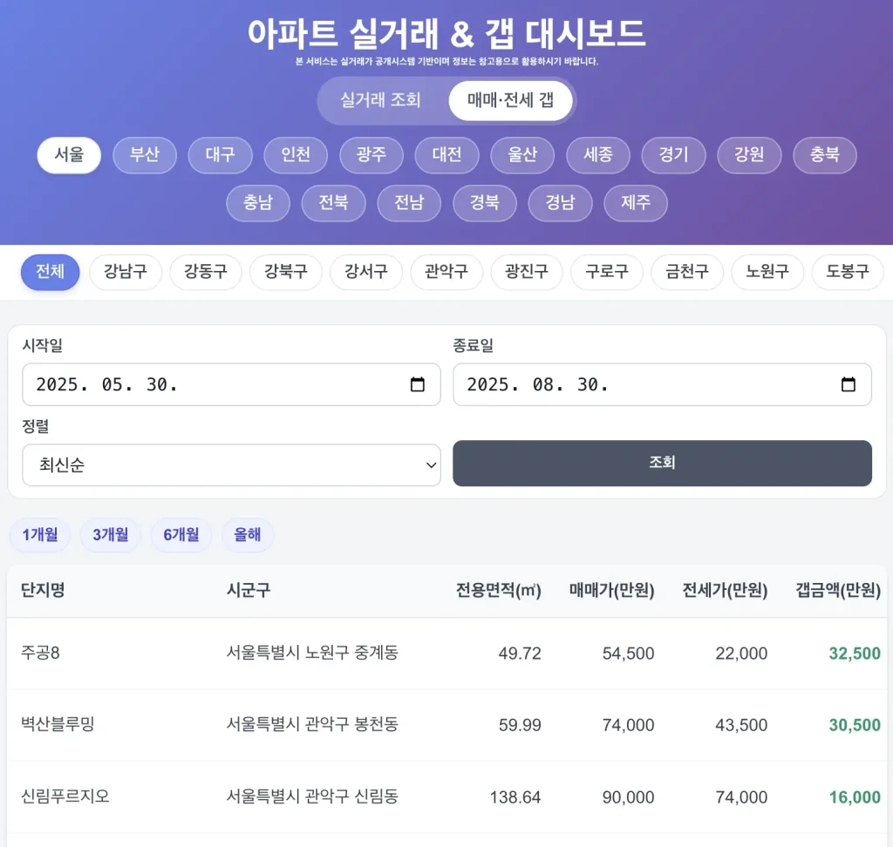
Task: Open the end date calendar picker icon
Action: click(848, 384)
